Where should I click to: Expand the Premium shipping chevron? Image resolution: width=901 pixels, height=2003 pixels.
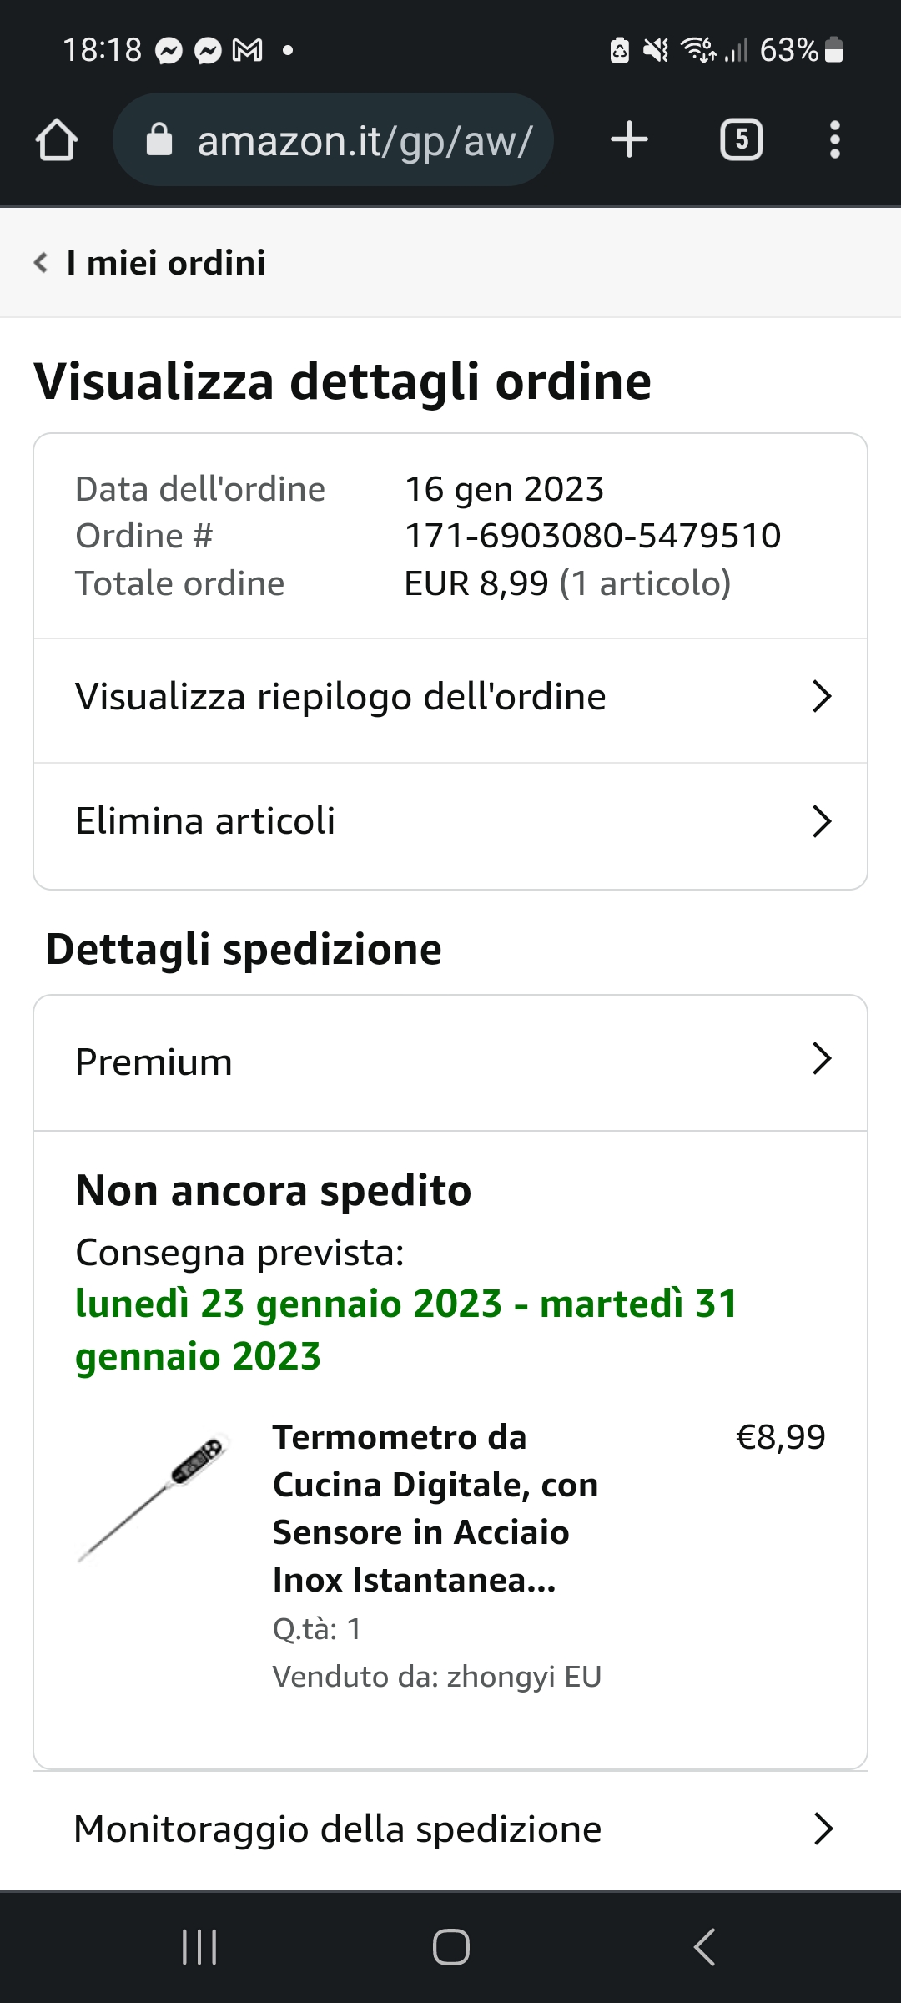[x=822, y=1058]
